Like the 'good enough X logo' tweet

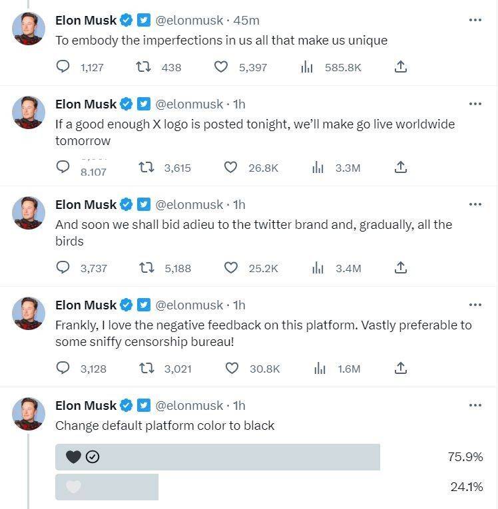(230, 168)
